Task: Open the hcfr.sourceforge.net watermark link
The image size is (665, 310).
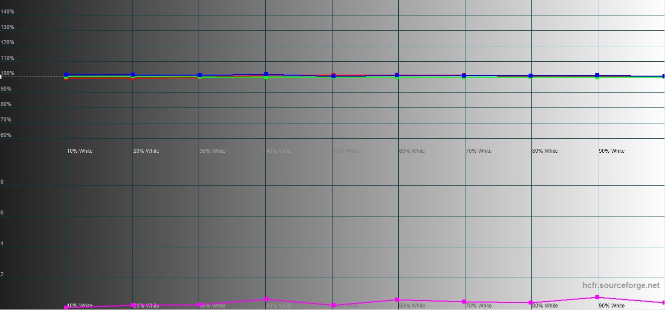Action: tap(621, 286)
